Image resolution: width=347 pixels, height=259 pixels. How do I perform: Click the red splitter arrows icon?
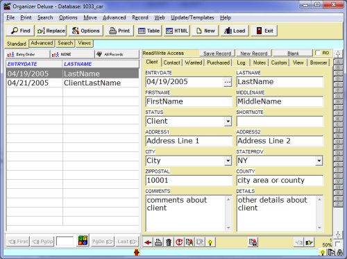coord(137,252)
